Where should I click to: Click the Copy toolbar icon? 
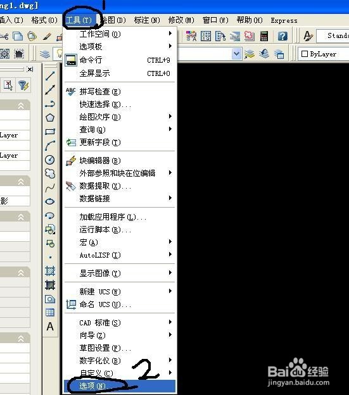[18, 36]
